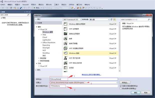Select the WPF application template icon
This screenshot has width=155, height=98.
click(x=65, y=29)
